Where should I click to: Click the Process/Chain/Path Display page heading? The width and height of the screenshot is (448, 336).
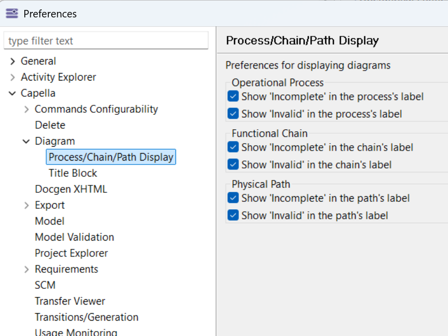coord(302,41)
